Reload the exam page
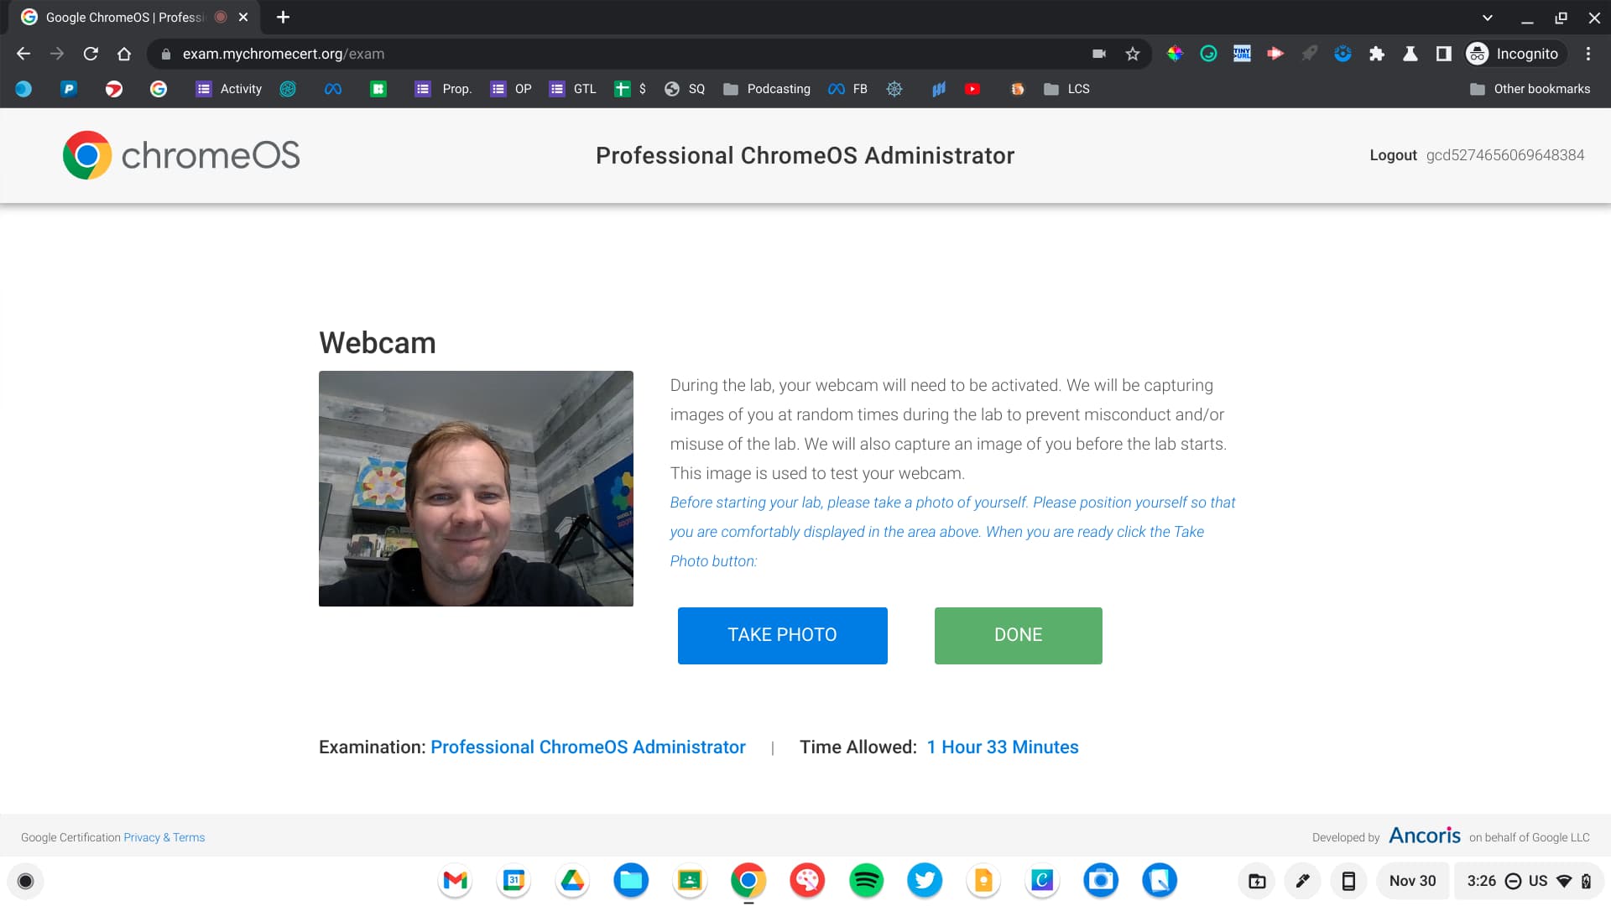Viewport: 1611px width, 906px height. coord(91,54)
